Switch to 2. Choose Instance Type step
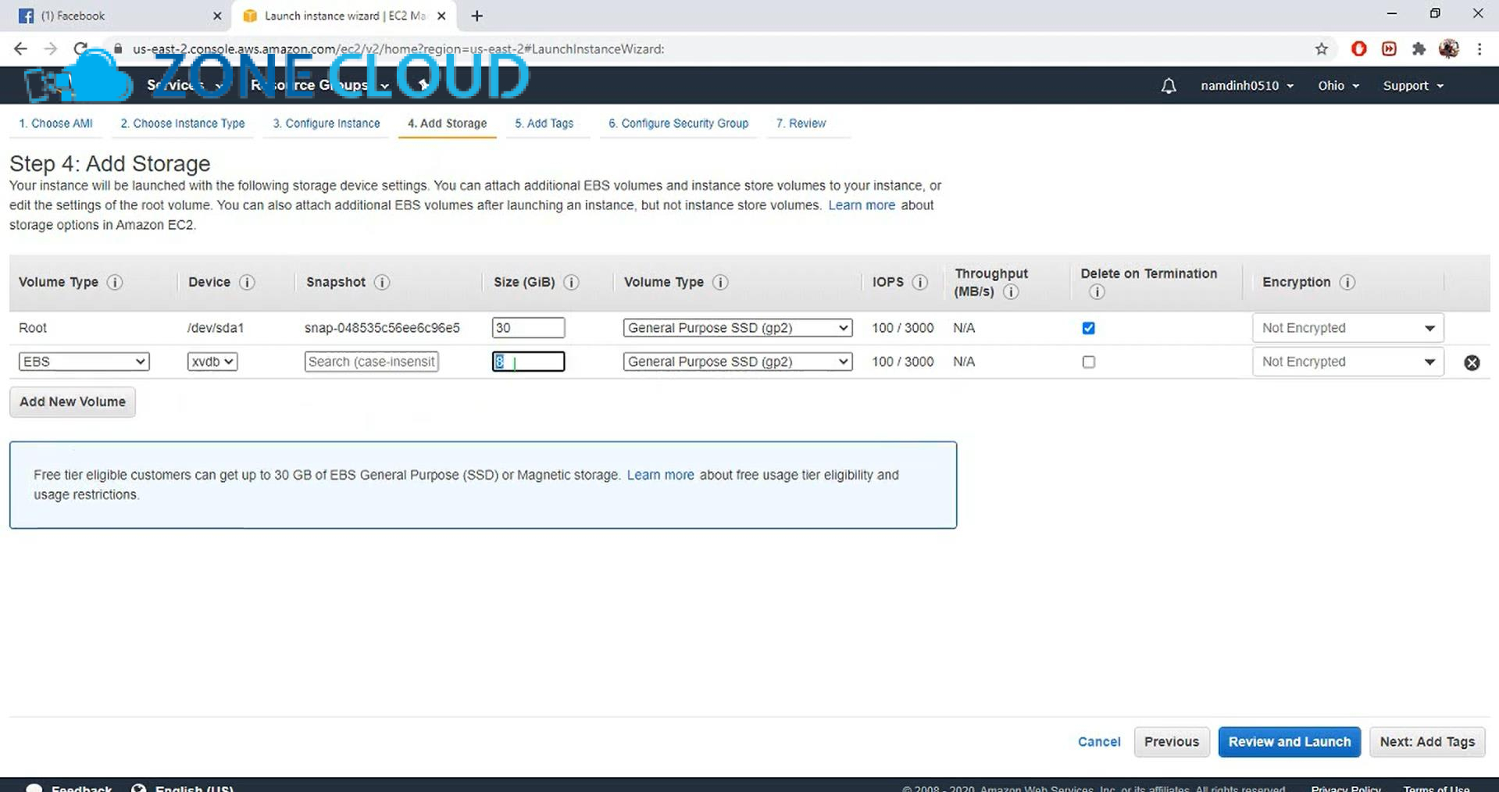Screen dimensions: 1499x792 [x=182, y=123]
